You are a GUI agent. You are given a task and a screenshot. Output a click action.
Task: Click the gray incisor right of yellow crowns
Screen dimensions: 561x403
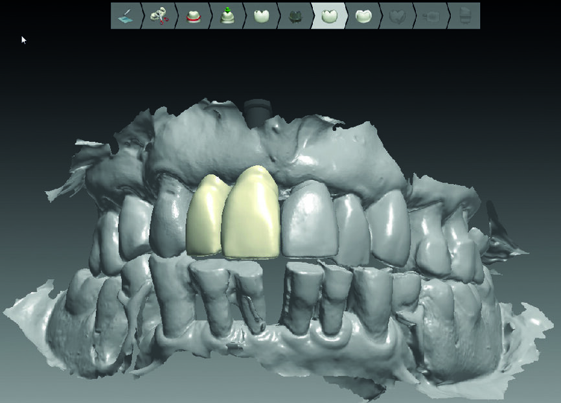308,220
